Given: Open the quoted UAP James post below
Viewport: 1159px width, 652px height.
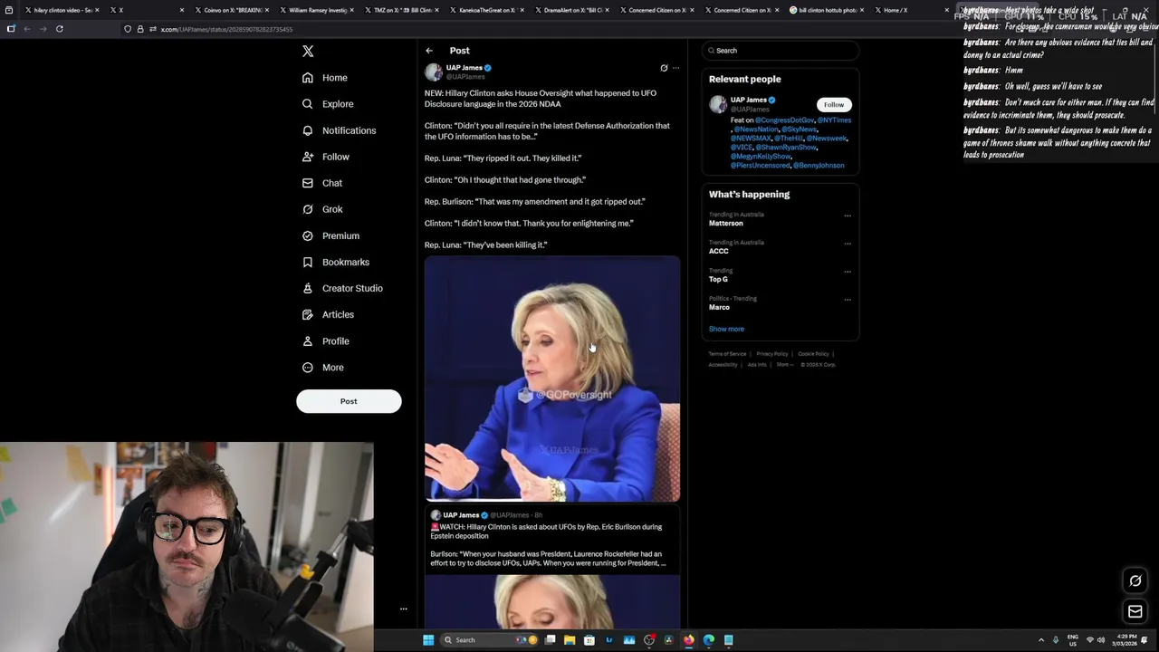Looking at the screenshot, I should pyautogui.click(x=552, y=567).
